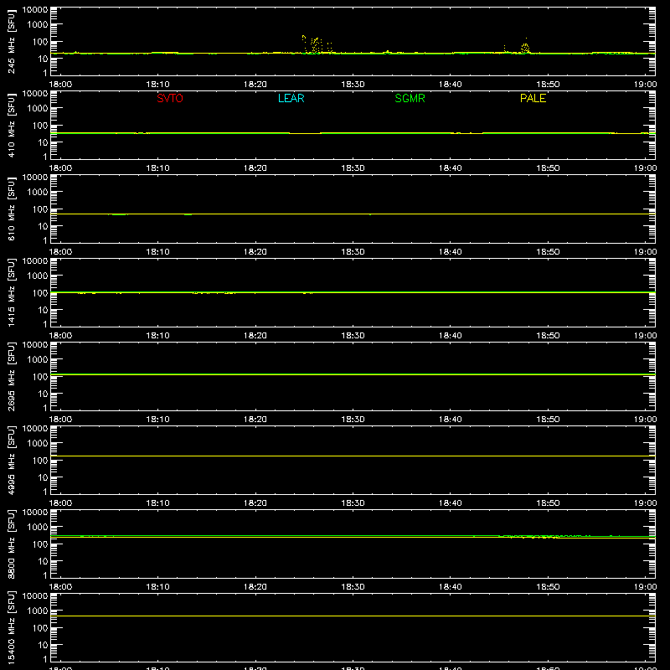Click the 18:40 tick label under 4995 MHz panel
The width and height of the screenshot is (670, 670).
pyautogui.click(x=450, y=503)
